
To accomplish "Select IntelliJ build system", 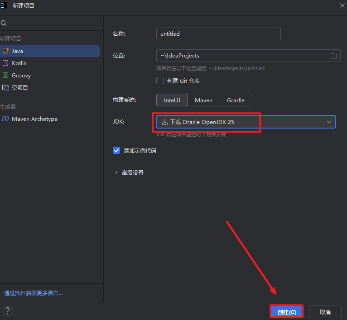I will pos(172,100).
